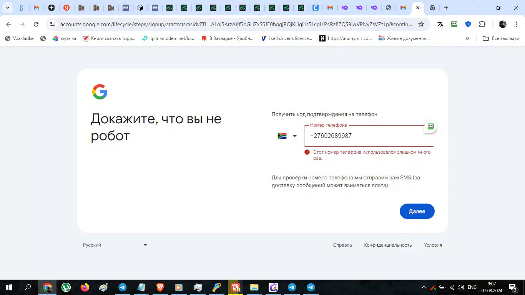Launch Firefox from the taskbar
The height and width of the screenshot is (295, 525).
85,287
